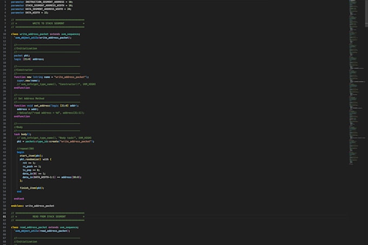Click the 'class' keyword before write_address_packet
368x245 pixels.
(15, 34)
